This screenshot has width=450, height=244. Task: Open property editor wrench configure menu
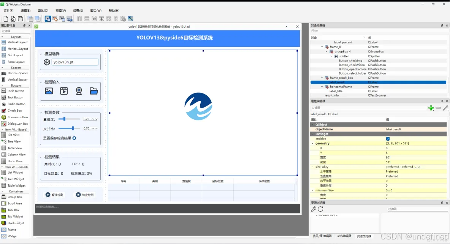pos(445,108)
